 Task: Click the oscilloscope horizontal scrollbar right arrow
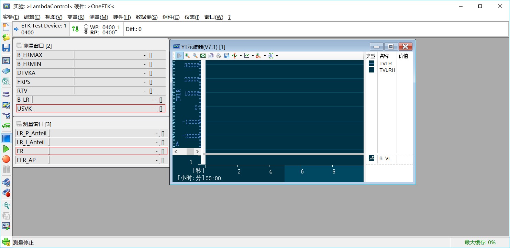198,151
